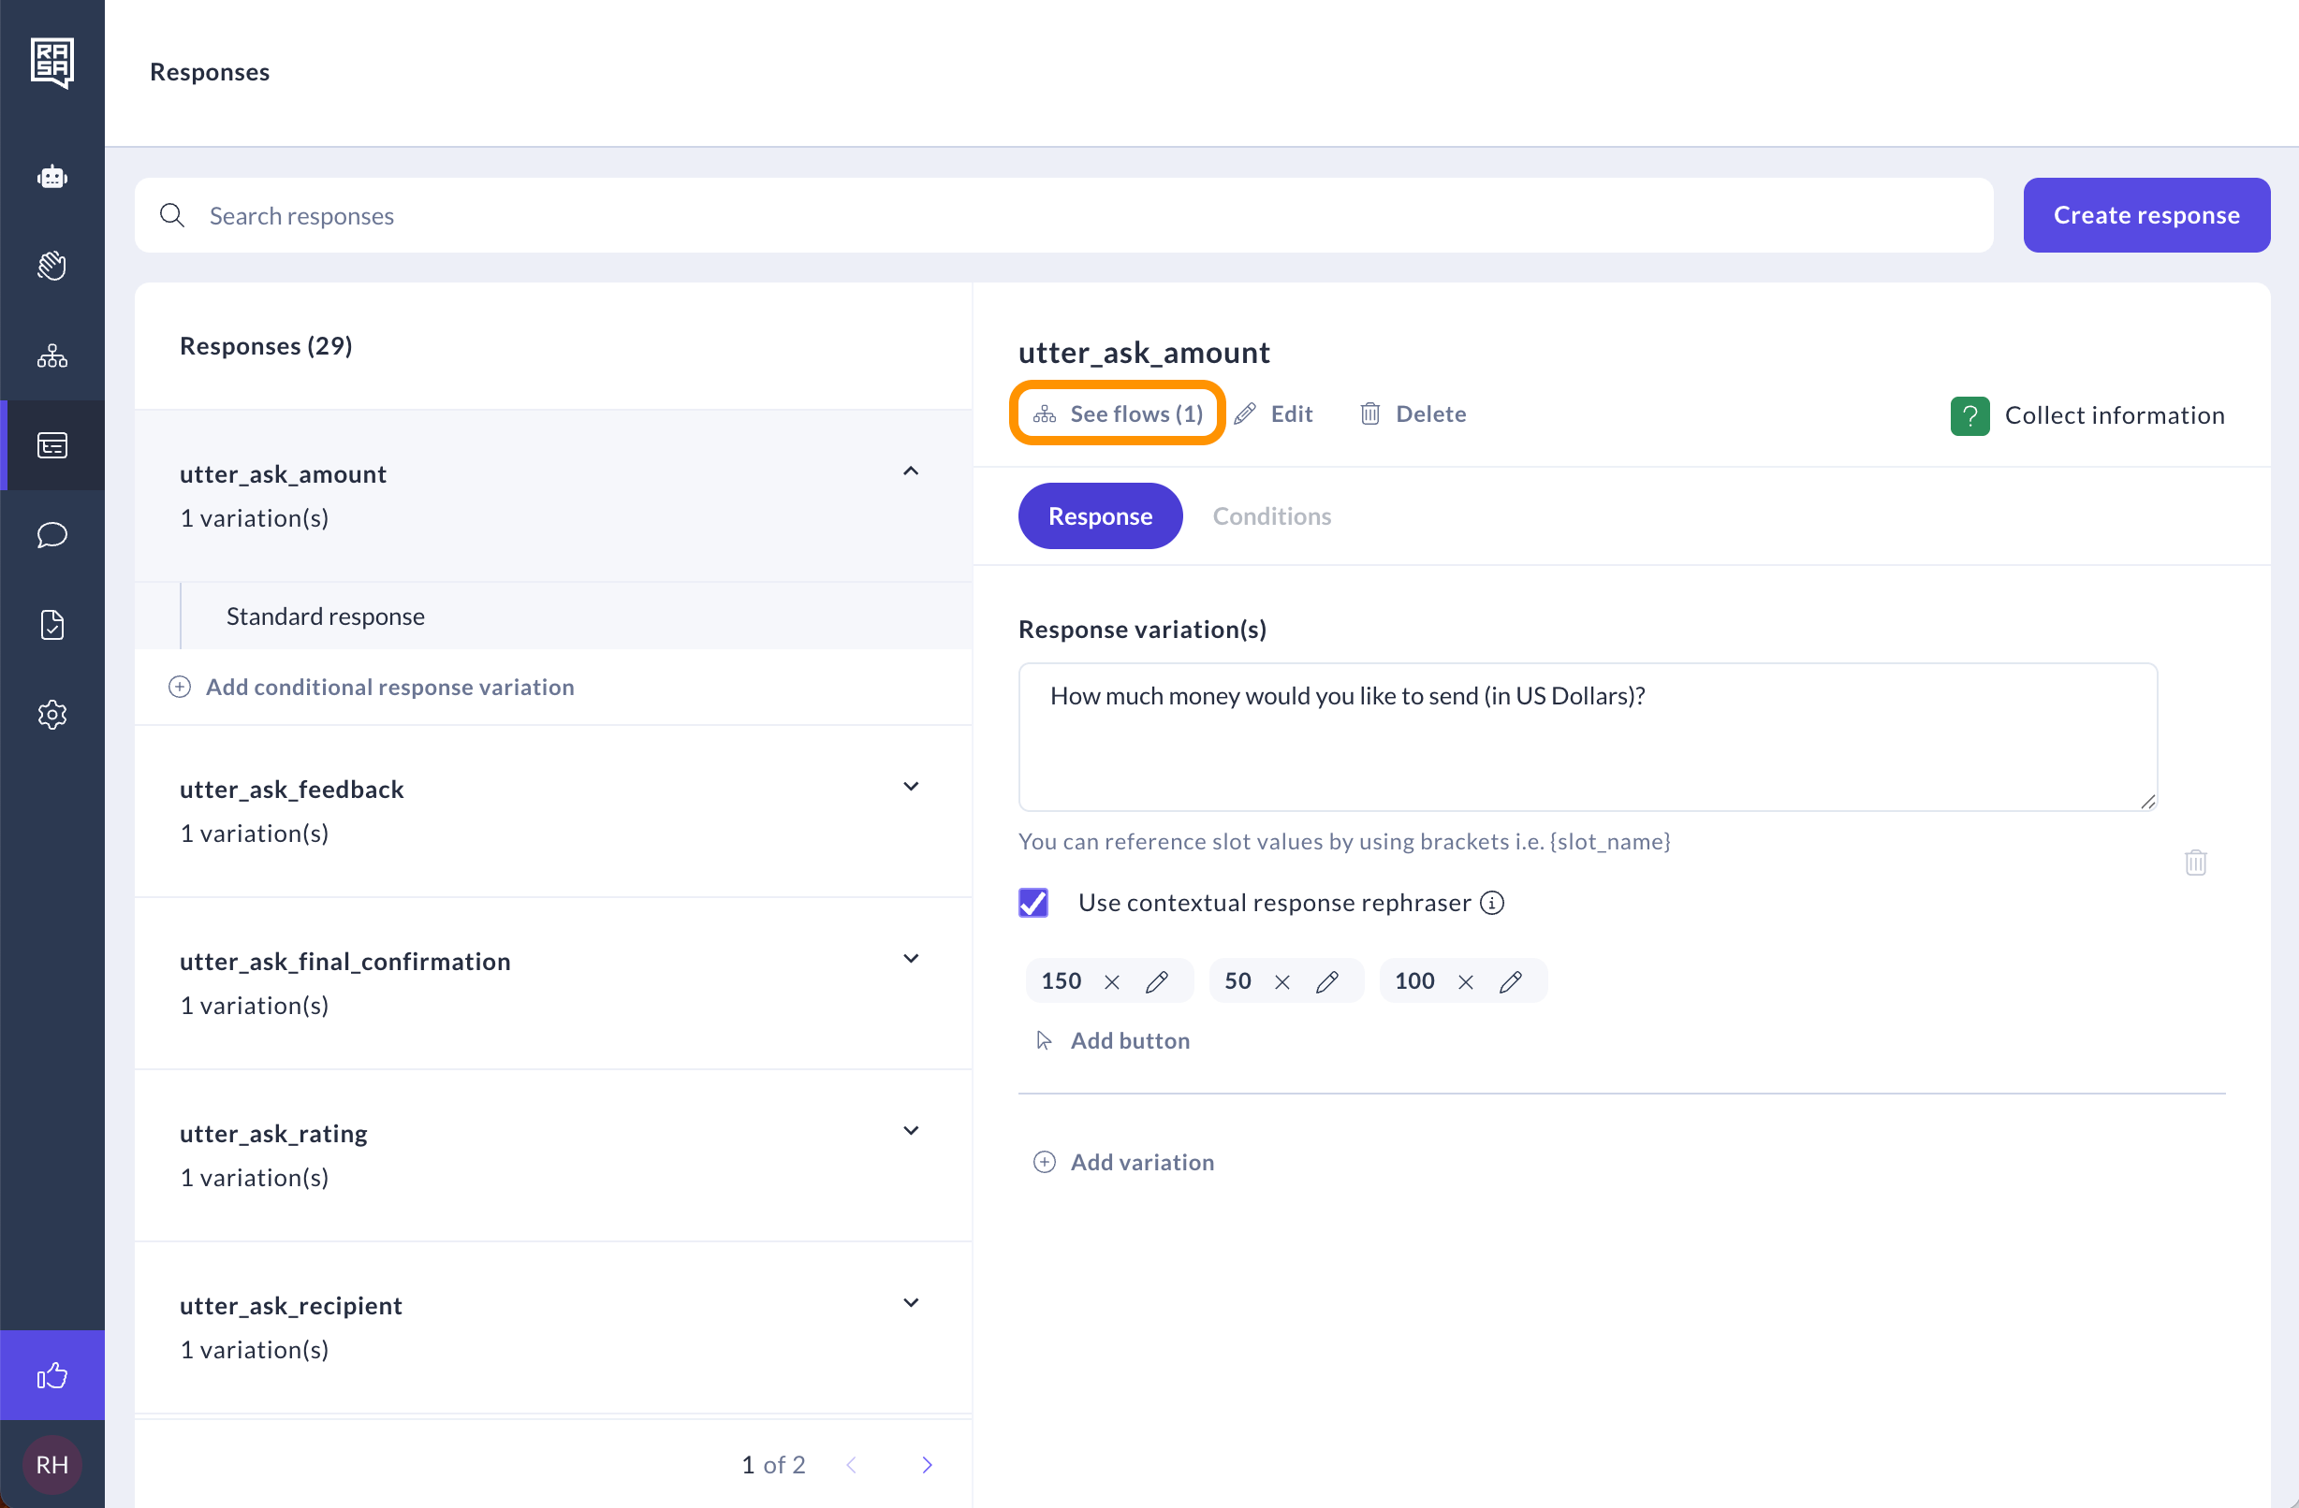
Task: Expand the utter_ask_feedback response
Action: click(910, 787)
